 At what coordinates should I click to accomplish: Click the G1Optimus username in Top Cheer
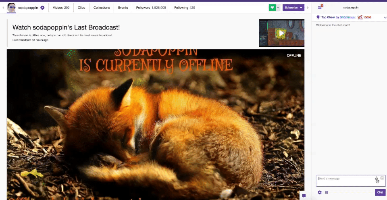click(347, 17)
